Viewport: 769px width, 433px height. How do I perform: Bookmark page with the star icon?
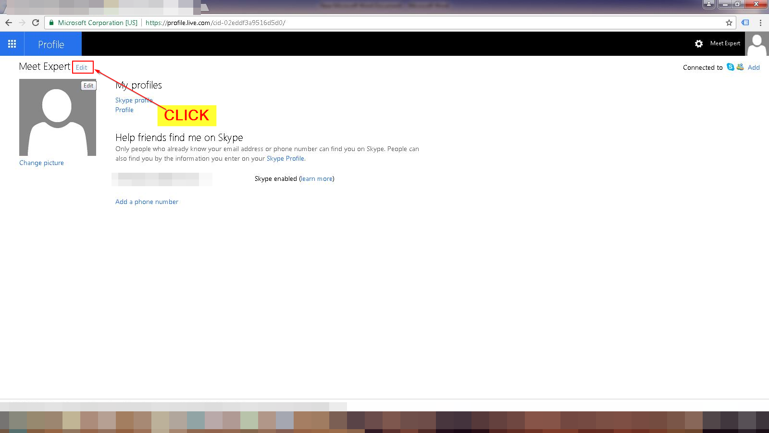(x=729, y=23)
